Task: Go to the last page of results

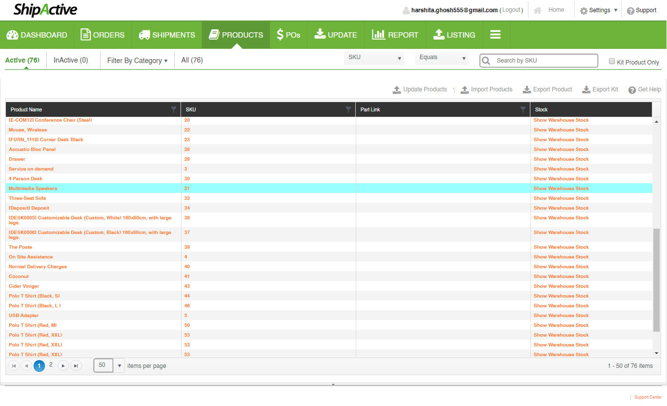Action: tap(76, 365)
